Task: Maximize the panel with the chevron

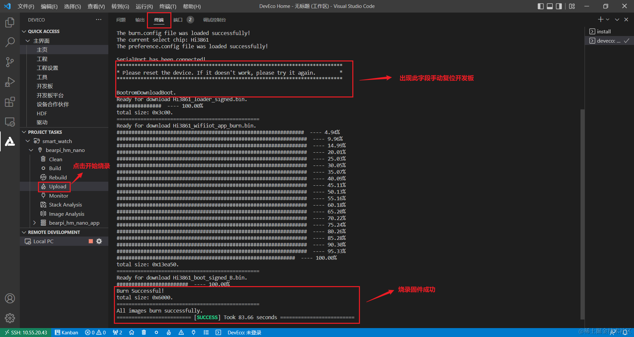Action: point(617,19)
